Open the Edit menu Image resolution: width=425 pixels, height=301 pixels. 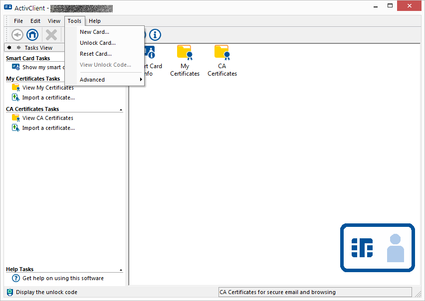click(35, 21)
